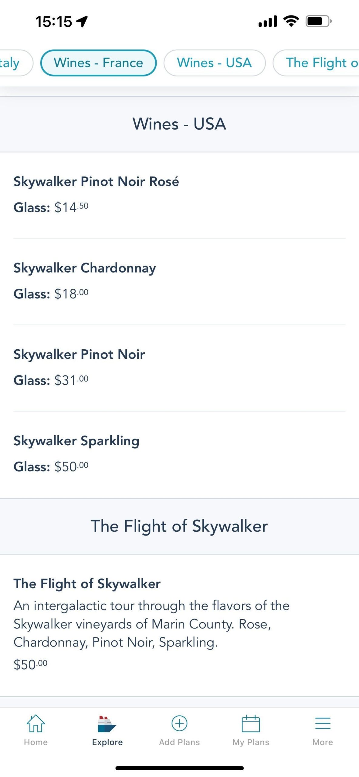Tap The Flight of Skywalker section header
The image size is (359, 777).
pyautogui.click(x=179, y=526)
